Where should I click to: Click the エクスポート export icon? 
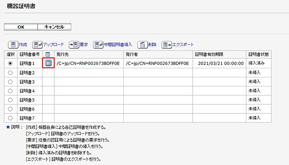coord(167,45)
